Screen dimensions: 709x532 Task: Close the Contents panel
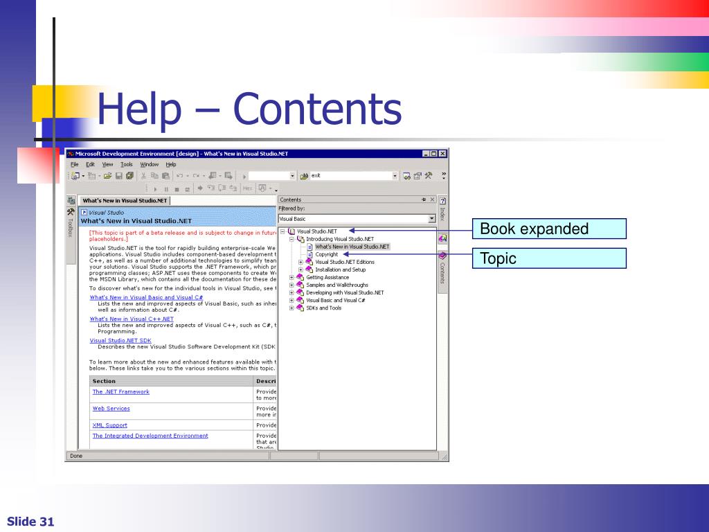point(432,199)
